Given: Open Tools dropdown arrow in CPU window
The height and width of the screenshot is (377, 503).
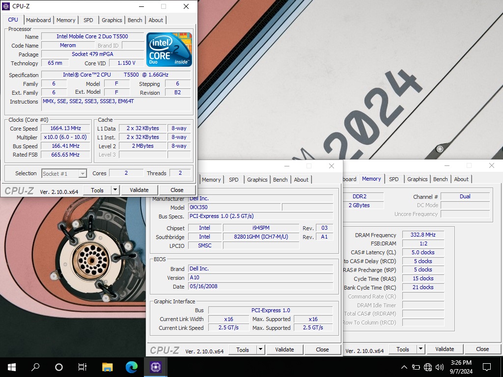Looking at the screenshot, I should (115, 190).
